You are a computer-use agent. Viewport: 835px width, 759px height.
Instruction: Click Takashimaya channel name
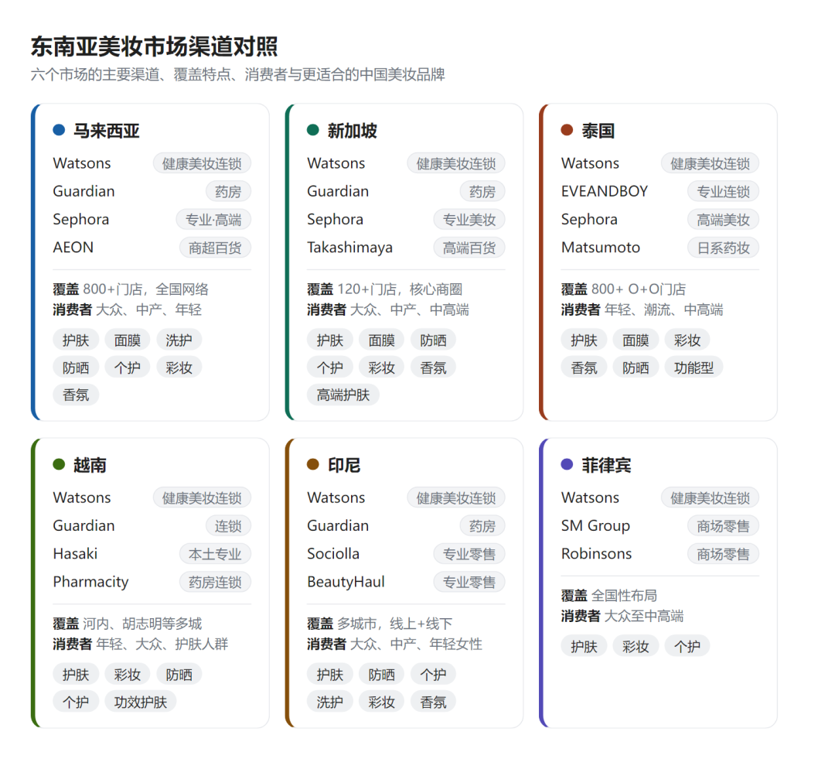click(x=350, y=248)
